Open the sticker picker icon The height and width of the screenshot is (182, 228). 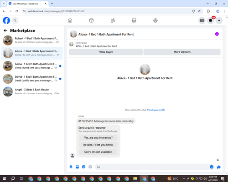84,167
